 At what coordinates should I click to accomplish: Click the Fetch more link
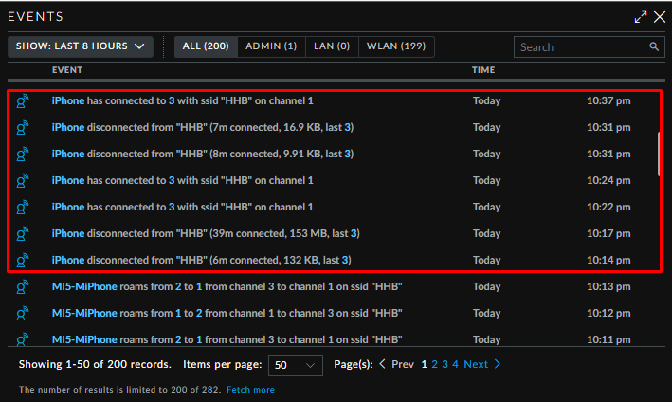click(x=251, y=390)
